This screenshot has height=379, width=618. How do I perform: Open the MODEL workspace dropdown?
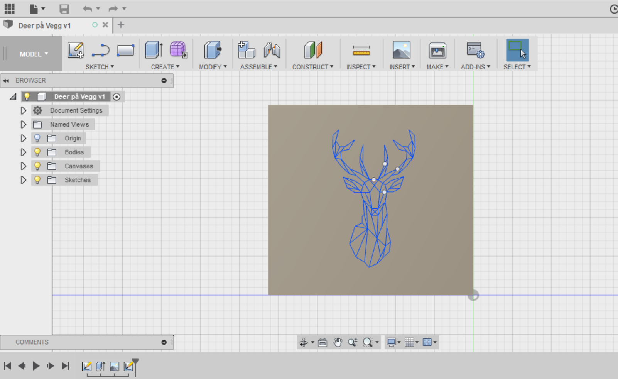click(34, 54)
